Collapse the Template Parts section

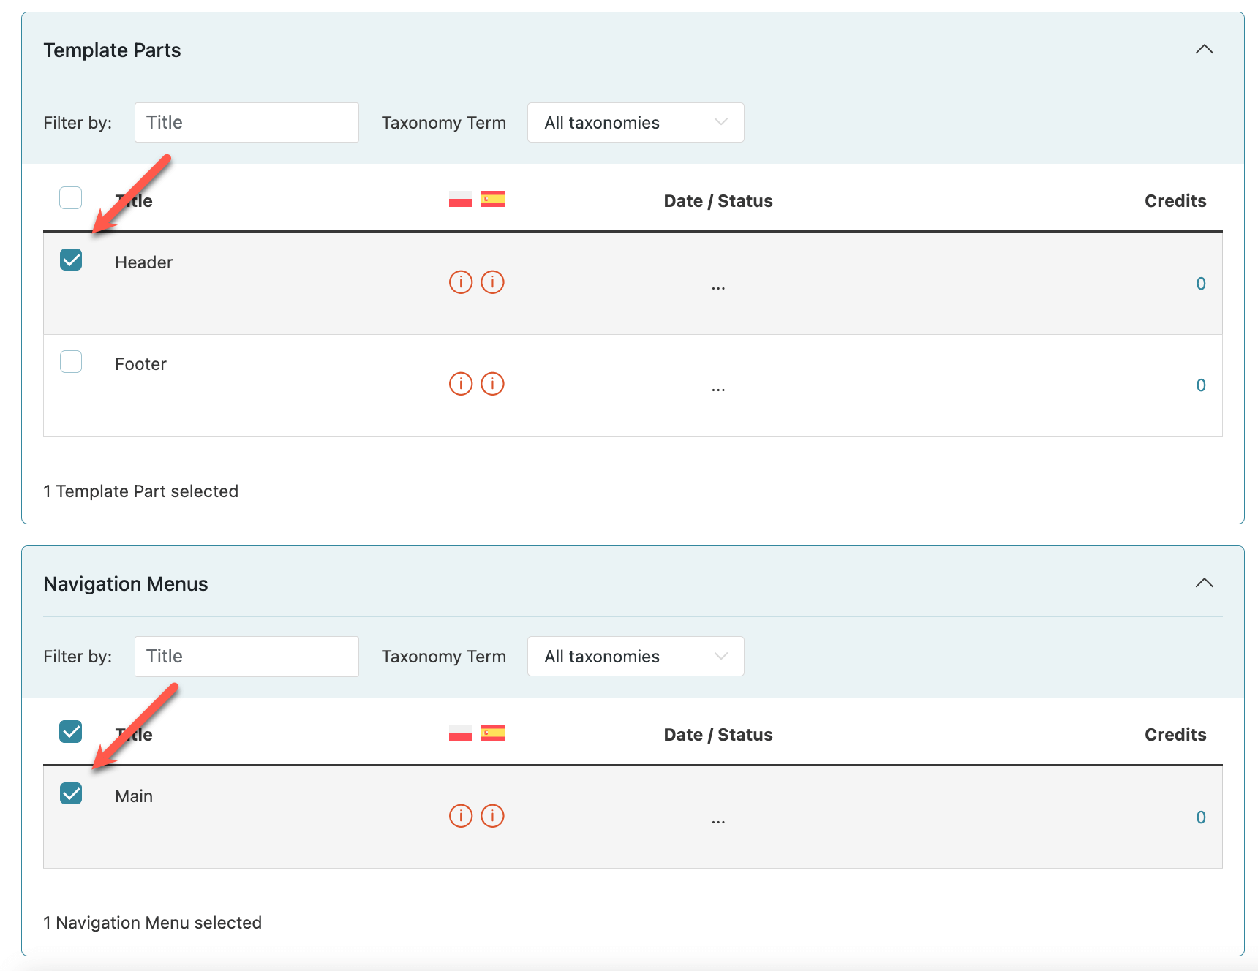[x=1204, y=50]
